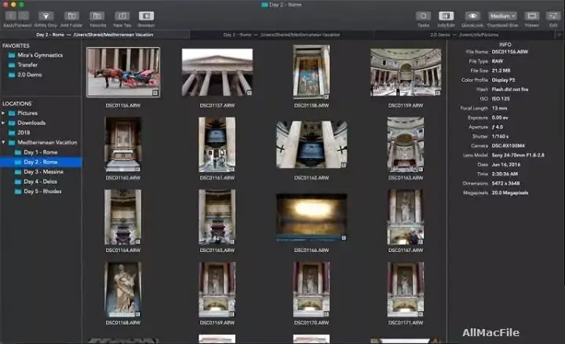Image resolution: width=565 pixels, height=344 pixels.
Task: Click the Edit toolbar icon
Action: 553,16
